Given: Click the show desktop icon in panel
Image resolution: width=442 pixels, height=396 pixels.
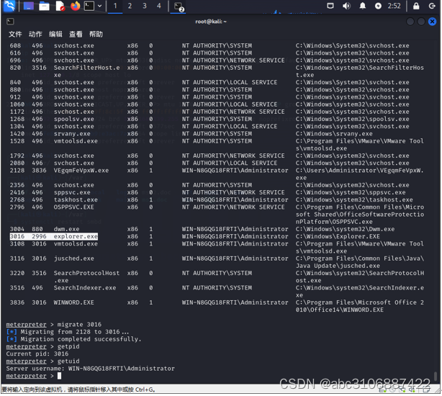Looking at the screenshot, I should [x=29, y=6].
